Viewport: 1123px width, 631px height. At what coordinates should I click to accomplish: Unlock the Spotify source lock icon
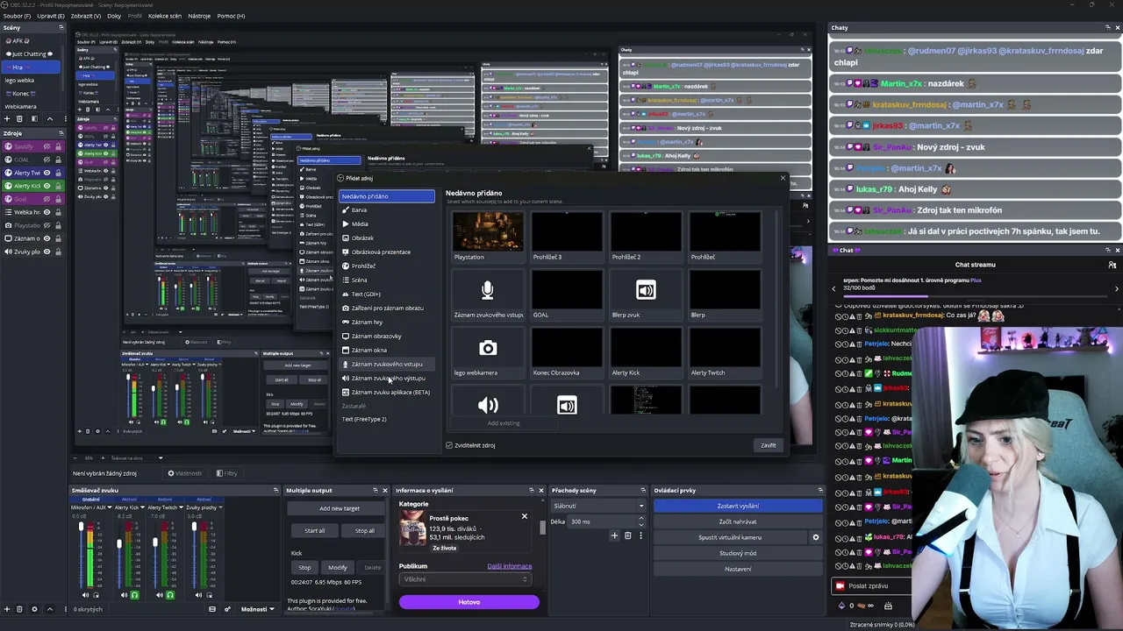[x=59, y=146]
